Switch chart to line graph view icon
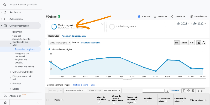210x105 pixels. click(x=199, y=43)
